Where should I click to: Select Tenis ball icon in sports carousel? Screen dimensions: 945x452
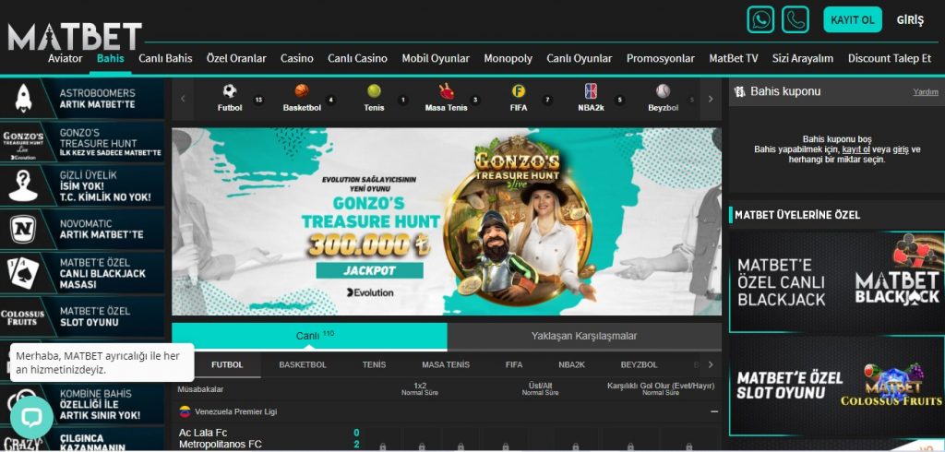(x=375, y=91)
